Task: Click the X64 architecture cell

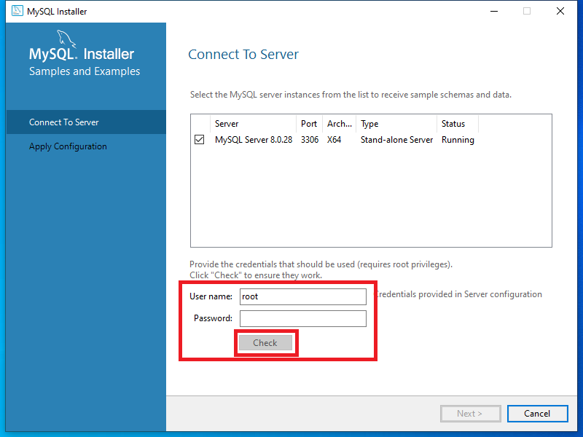Action: pyautogui.click(x=334, y=140)
